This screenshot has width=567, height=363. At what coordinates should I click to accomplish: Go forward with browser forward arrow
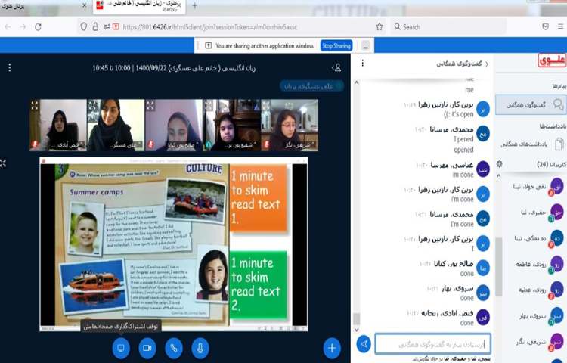pos(23,26)
